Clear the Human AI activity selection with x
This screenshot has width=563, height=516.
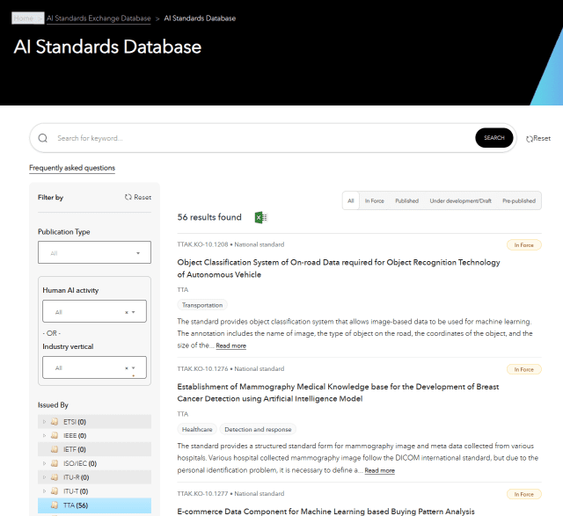tap(127, 312)
